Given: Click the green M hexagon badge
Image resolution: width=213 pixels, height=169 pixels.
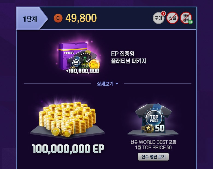Looking at the screenshot, I should click(x=191, y=22).
